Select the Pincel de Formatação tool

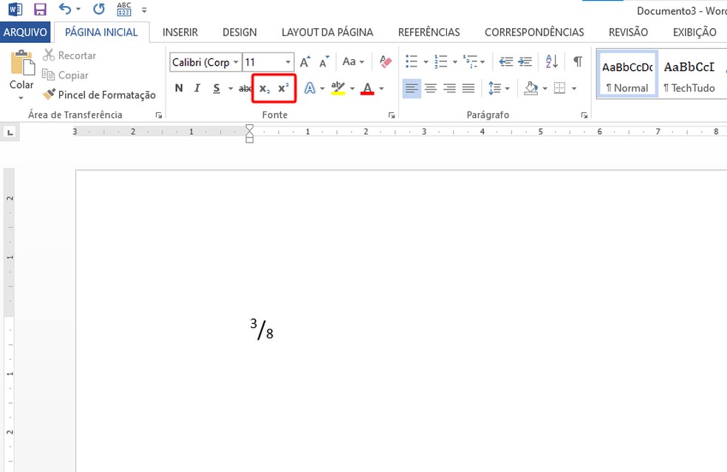(x=98, y=95)
